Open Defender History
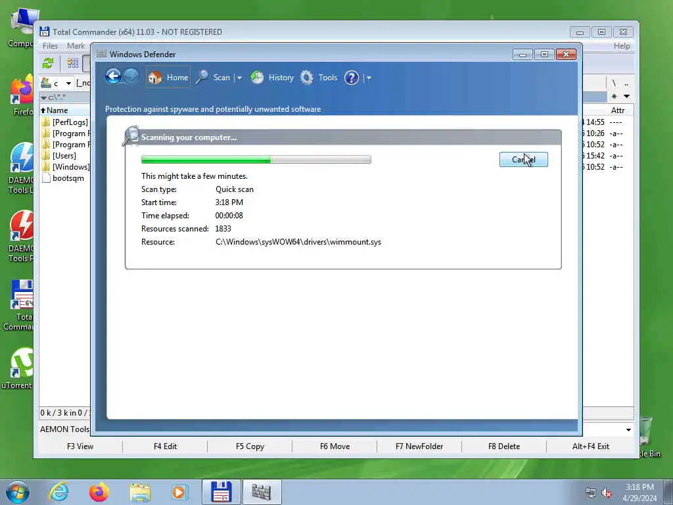 pos(272,78)
